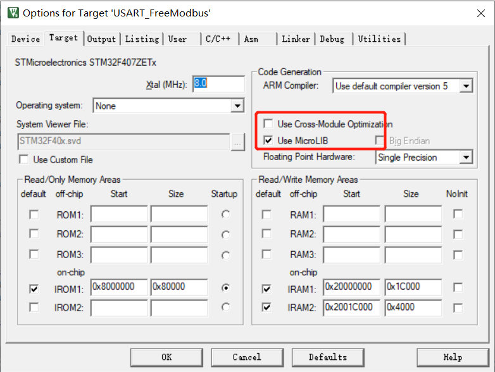The image size is (495, 372).
Task: Enable Use Custom File checkbox
Action: [24, 159]
